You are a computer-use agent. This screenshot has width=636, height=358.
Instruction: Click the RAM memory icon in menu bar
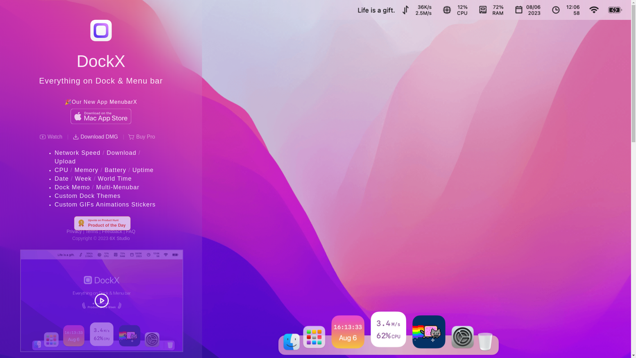[x=483, y=10]
